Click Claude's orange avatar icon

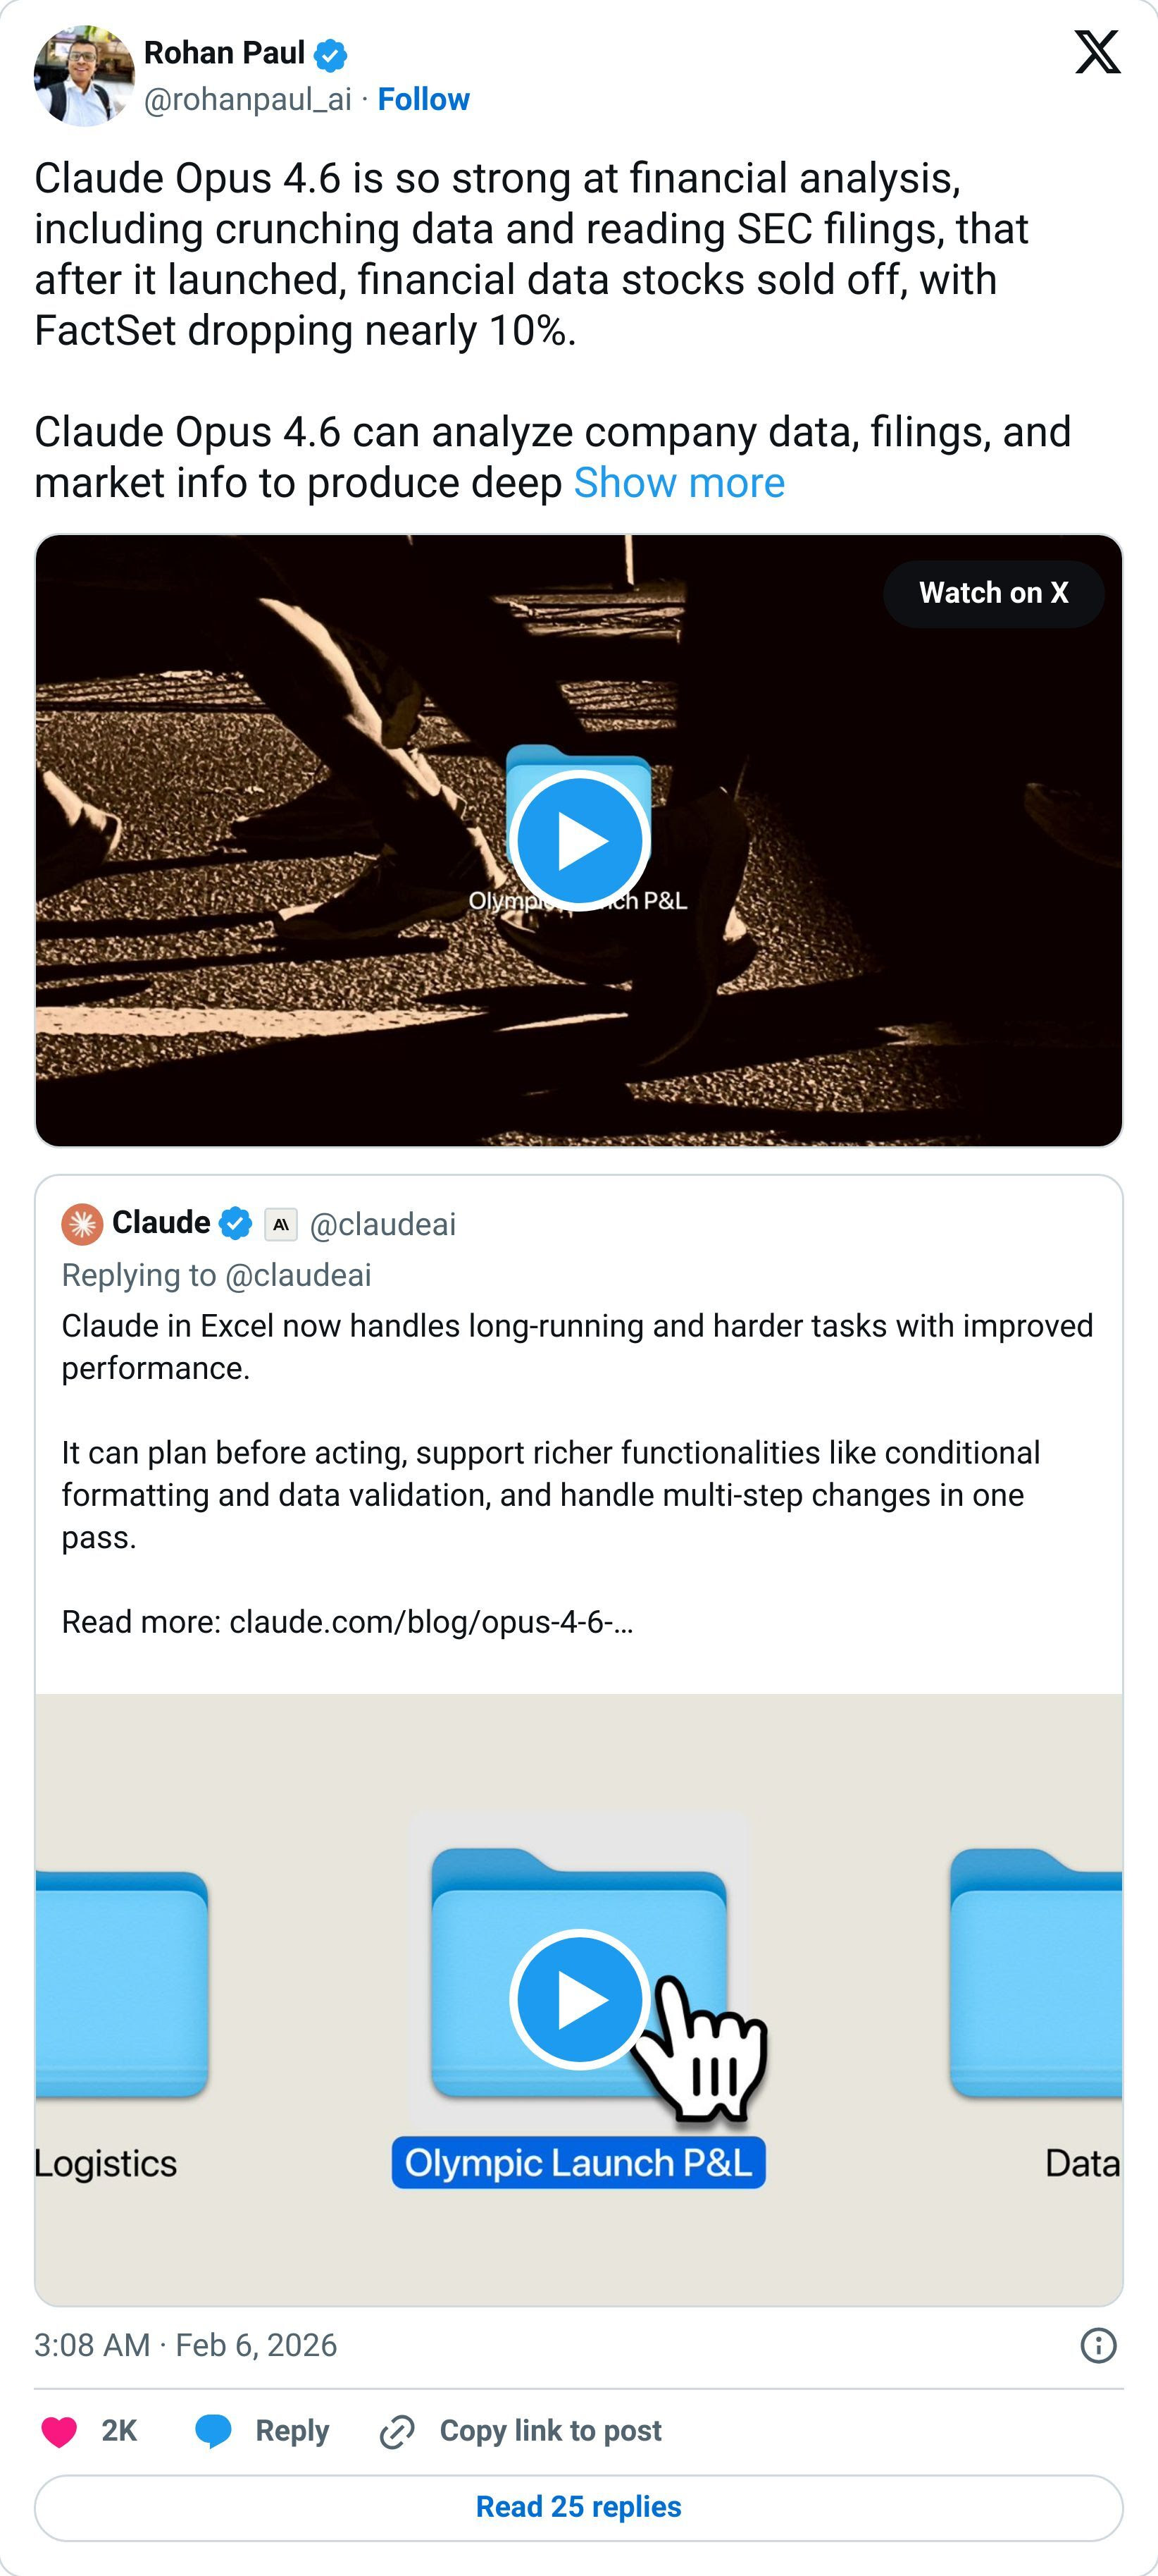point(82,1224)
